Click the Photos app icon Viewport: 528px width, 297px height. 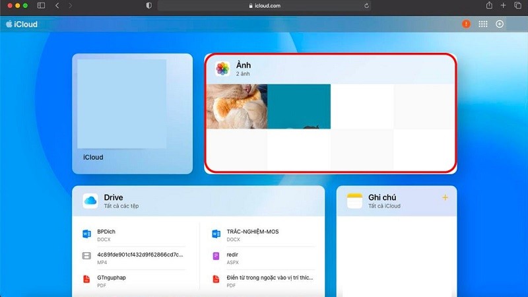coord(222,69)
